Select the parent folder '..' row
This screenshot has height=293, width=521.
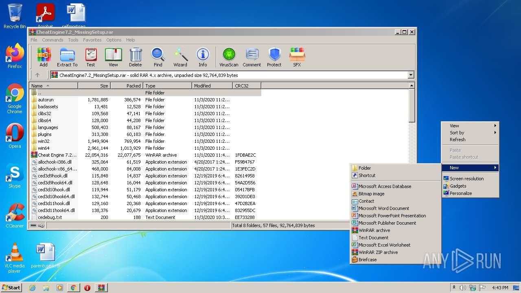145,93
